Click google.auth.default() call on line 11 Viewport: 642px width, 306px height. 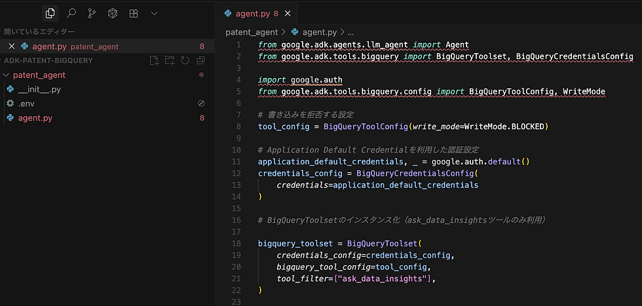click(x=481, y=162)
